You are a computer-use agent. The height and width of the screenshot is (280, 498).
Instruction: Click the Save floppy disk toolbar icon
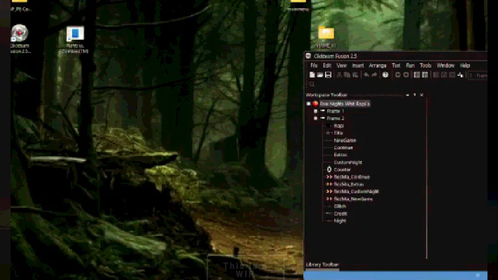pos(328,75)
